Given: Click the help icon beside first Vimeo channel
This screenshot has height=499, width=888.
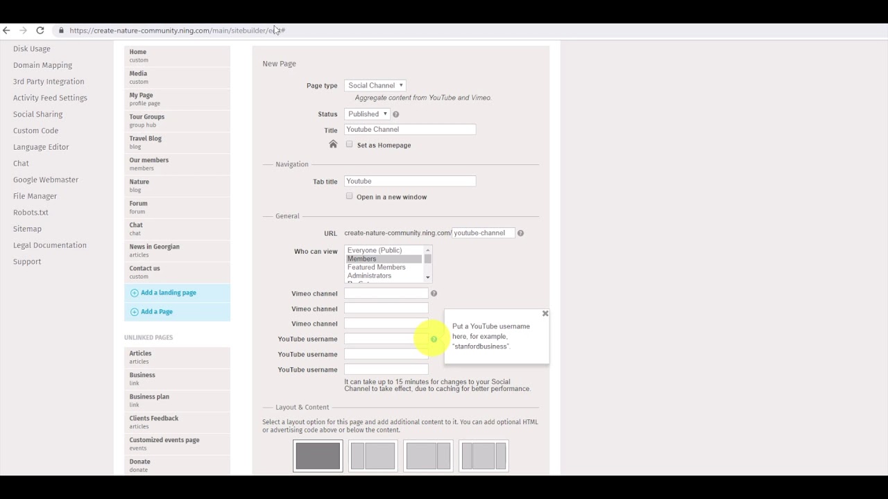Looking at the screenshot, I should pos(434,294).
